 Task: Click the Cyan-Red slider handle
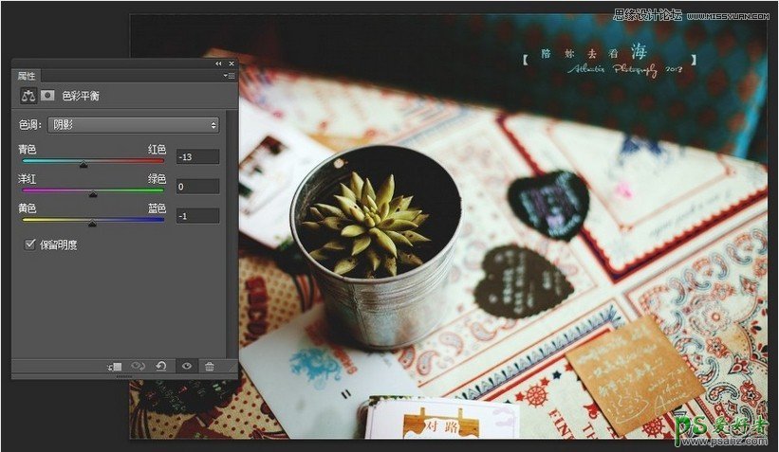point(83,165)
